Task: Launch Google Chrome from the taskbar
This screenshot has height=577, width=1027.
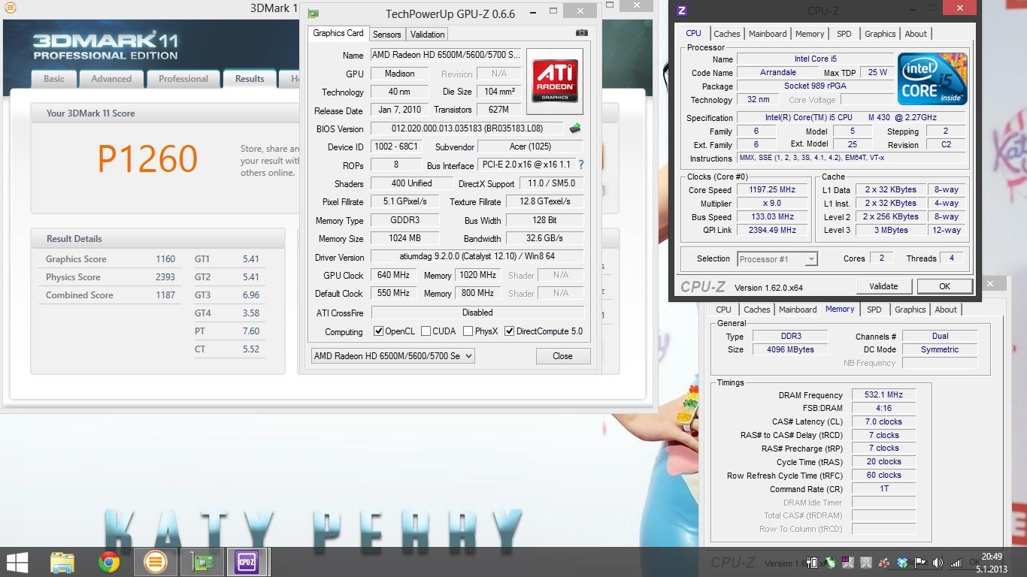Action: click(109, 562)
